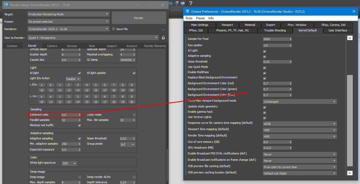The image size is (360, 184).
Task: Click the boat icon in top toolbar
Action: click(x=183, y=3)
